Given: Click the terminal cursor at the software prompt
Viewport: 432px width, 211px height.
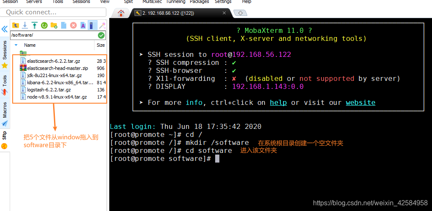Looking at the screenshot, I should click(217, 158).
